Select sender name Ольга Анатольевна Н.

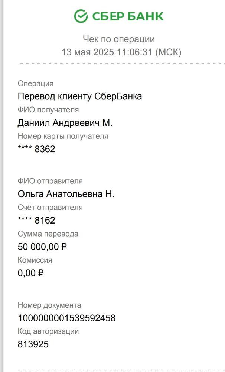click(66, 194)
